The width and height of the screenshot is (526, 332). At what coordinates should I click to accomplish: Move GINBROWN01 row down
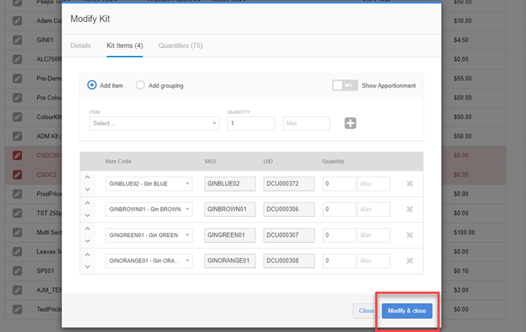[88, 215]
